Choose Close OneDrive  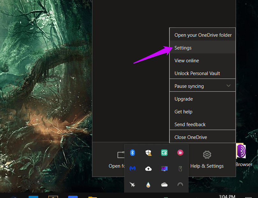[203, 137]
